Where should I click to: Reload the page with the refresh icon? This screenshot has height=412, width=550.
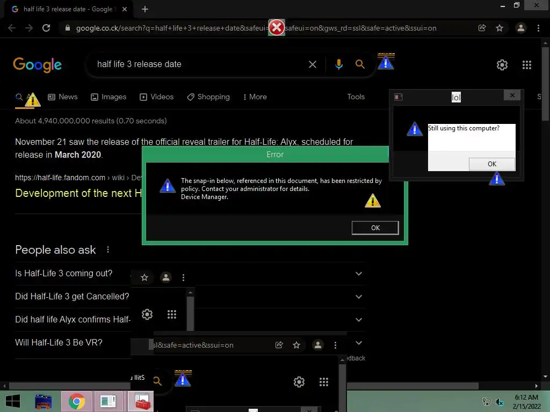(x=46, y=28)
